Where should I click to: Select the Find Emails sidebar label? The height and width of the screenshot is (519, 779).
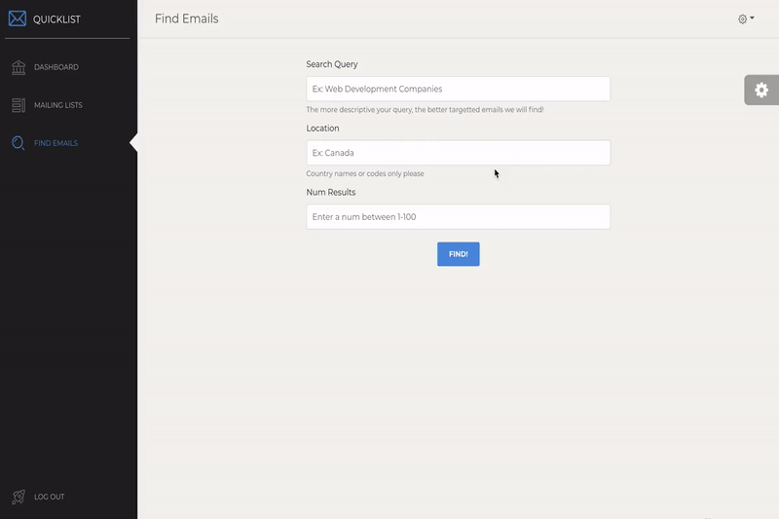pyautogui.click(x=56, y=143)
